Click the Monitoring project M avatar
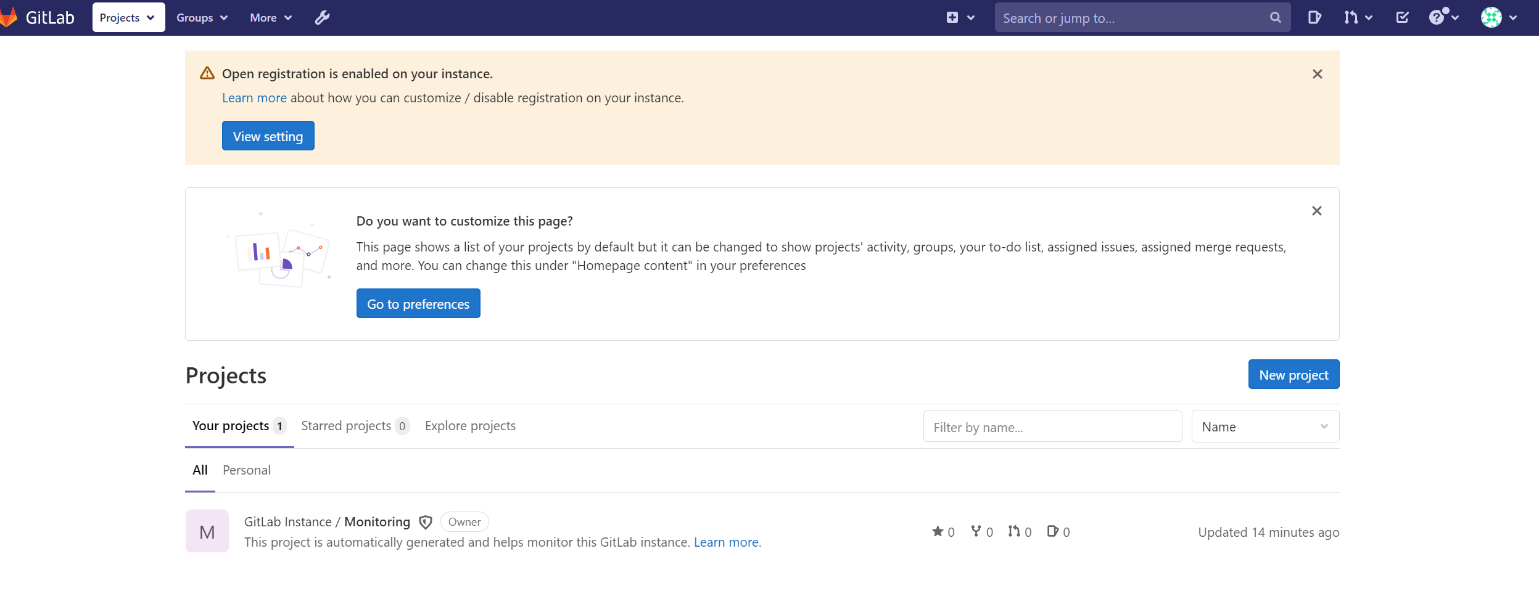 point(207,532)
